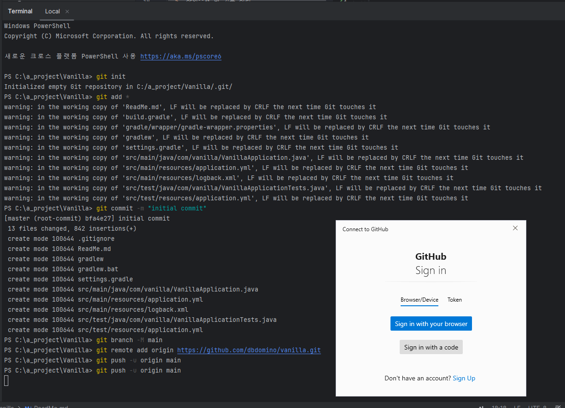The width and height of the screenshot is (565, 408).
Task: Click 'Connect to GitHub' dialog title
Action: coord(365,229)
